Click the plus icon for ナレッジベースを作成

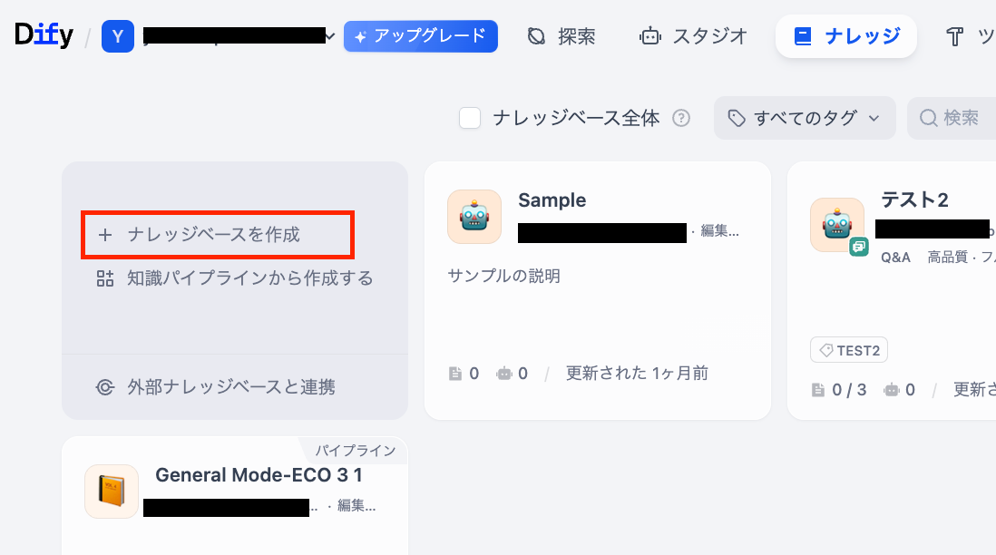pyautogui.click(x=105, y=235)
